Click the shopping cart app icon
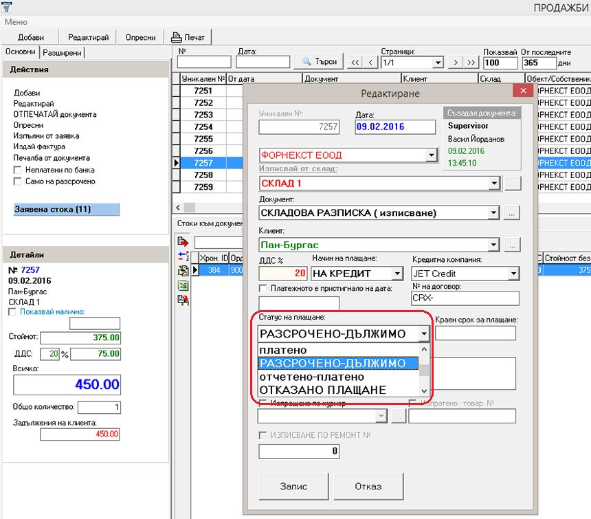The image size is (591, 519). click(x=7, y=6)
